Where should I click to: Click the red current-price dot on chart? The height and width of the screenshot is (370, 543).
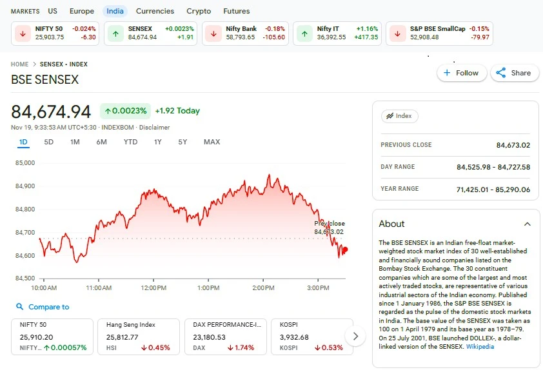tap(345, 249)
